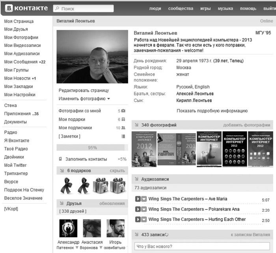This screenshot has height=253, width=276.
Task: Click скрыть next to 6 подарков
Action: (x=117, y=171)
